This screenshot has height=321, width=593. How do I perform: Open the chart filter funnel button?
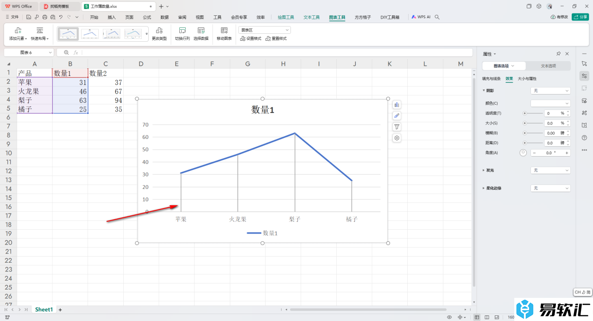[397, 127]
